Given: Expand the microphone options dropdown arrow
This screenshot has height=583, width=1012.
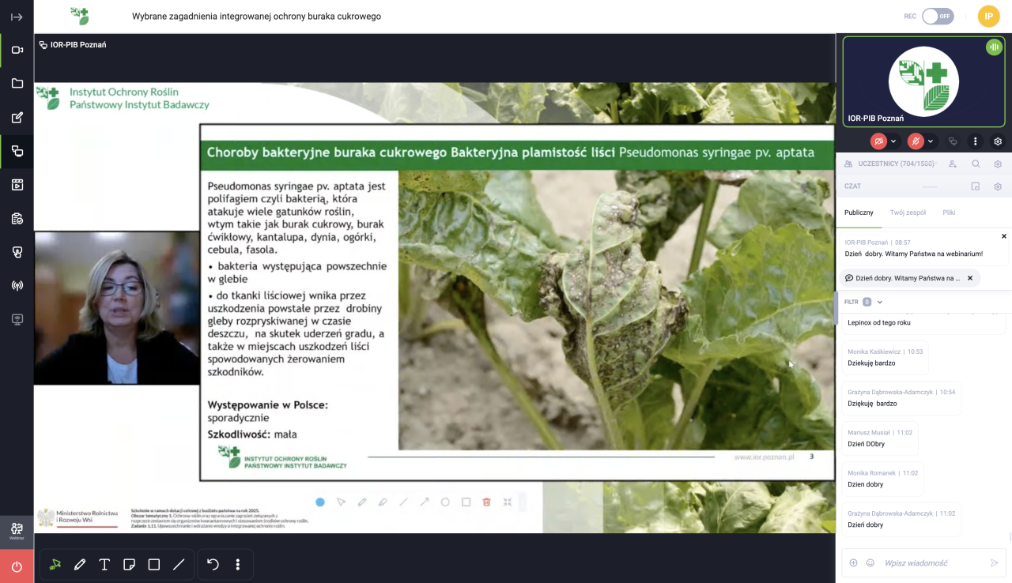Looking at the screenshot, I should [x=931, y=141].
